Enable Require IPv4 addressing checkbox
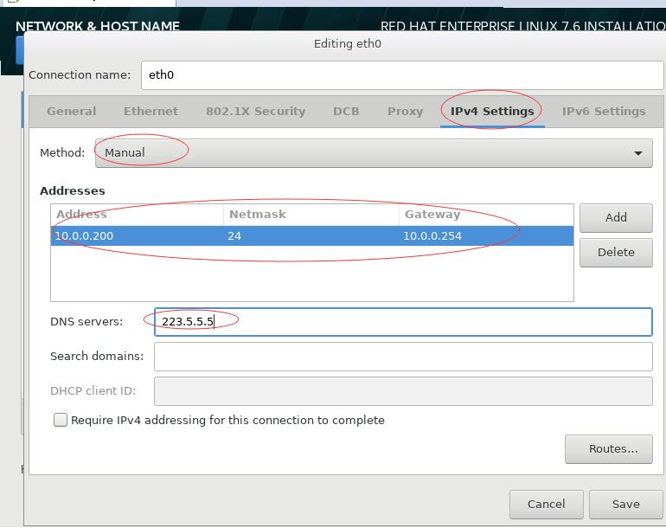666x528 pixels. point(61,420)
